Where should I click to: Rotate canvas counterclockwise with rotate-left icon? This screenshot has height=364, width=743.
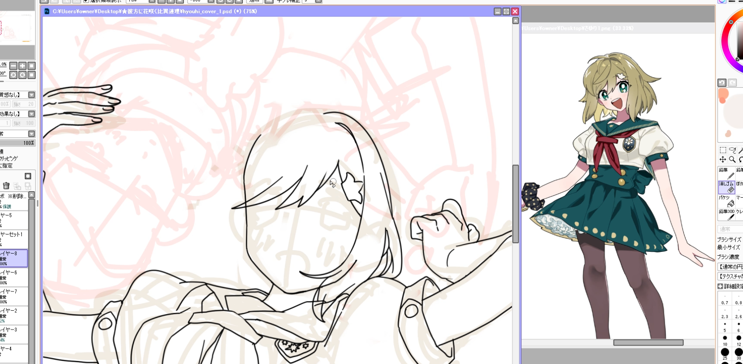[14, 75]
